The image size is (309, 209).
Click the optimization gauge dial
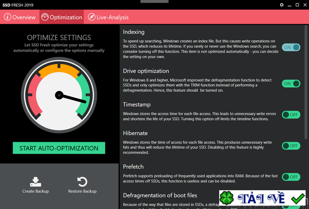59,95
